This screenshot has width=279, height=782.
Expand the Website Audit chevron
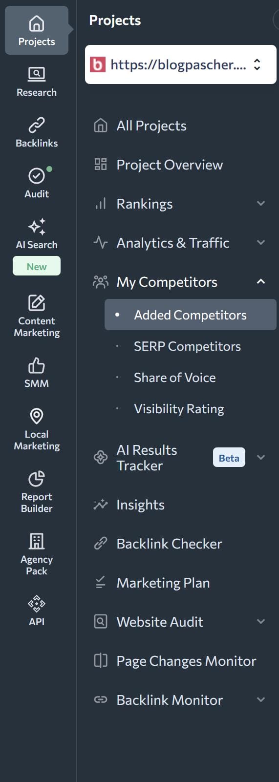pos(261,622)
